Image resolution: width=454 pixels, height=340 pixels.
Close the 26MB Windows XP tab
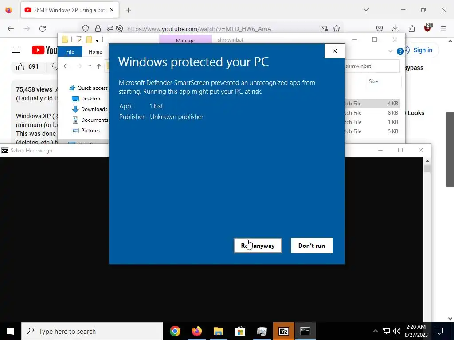112,10
